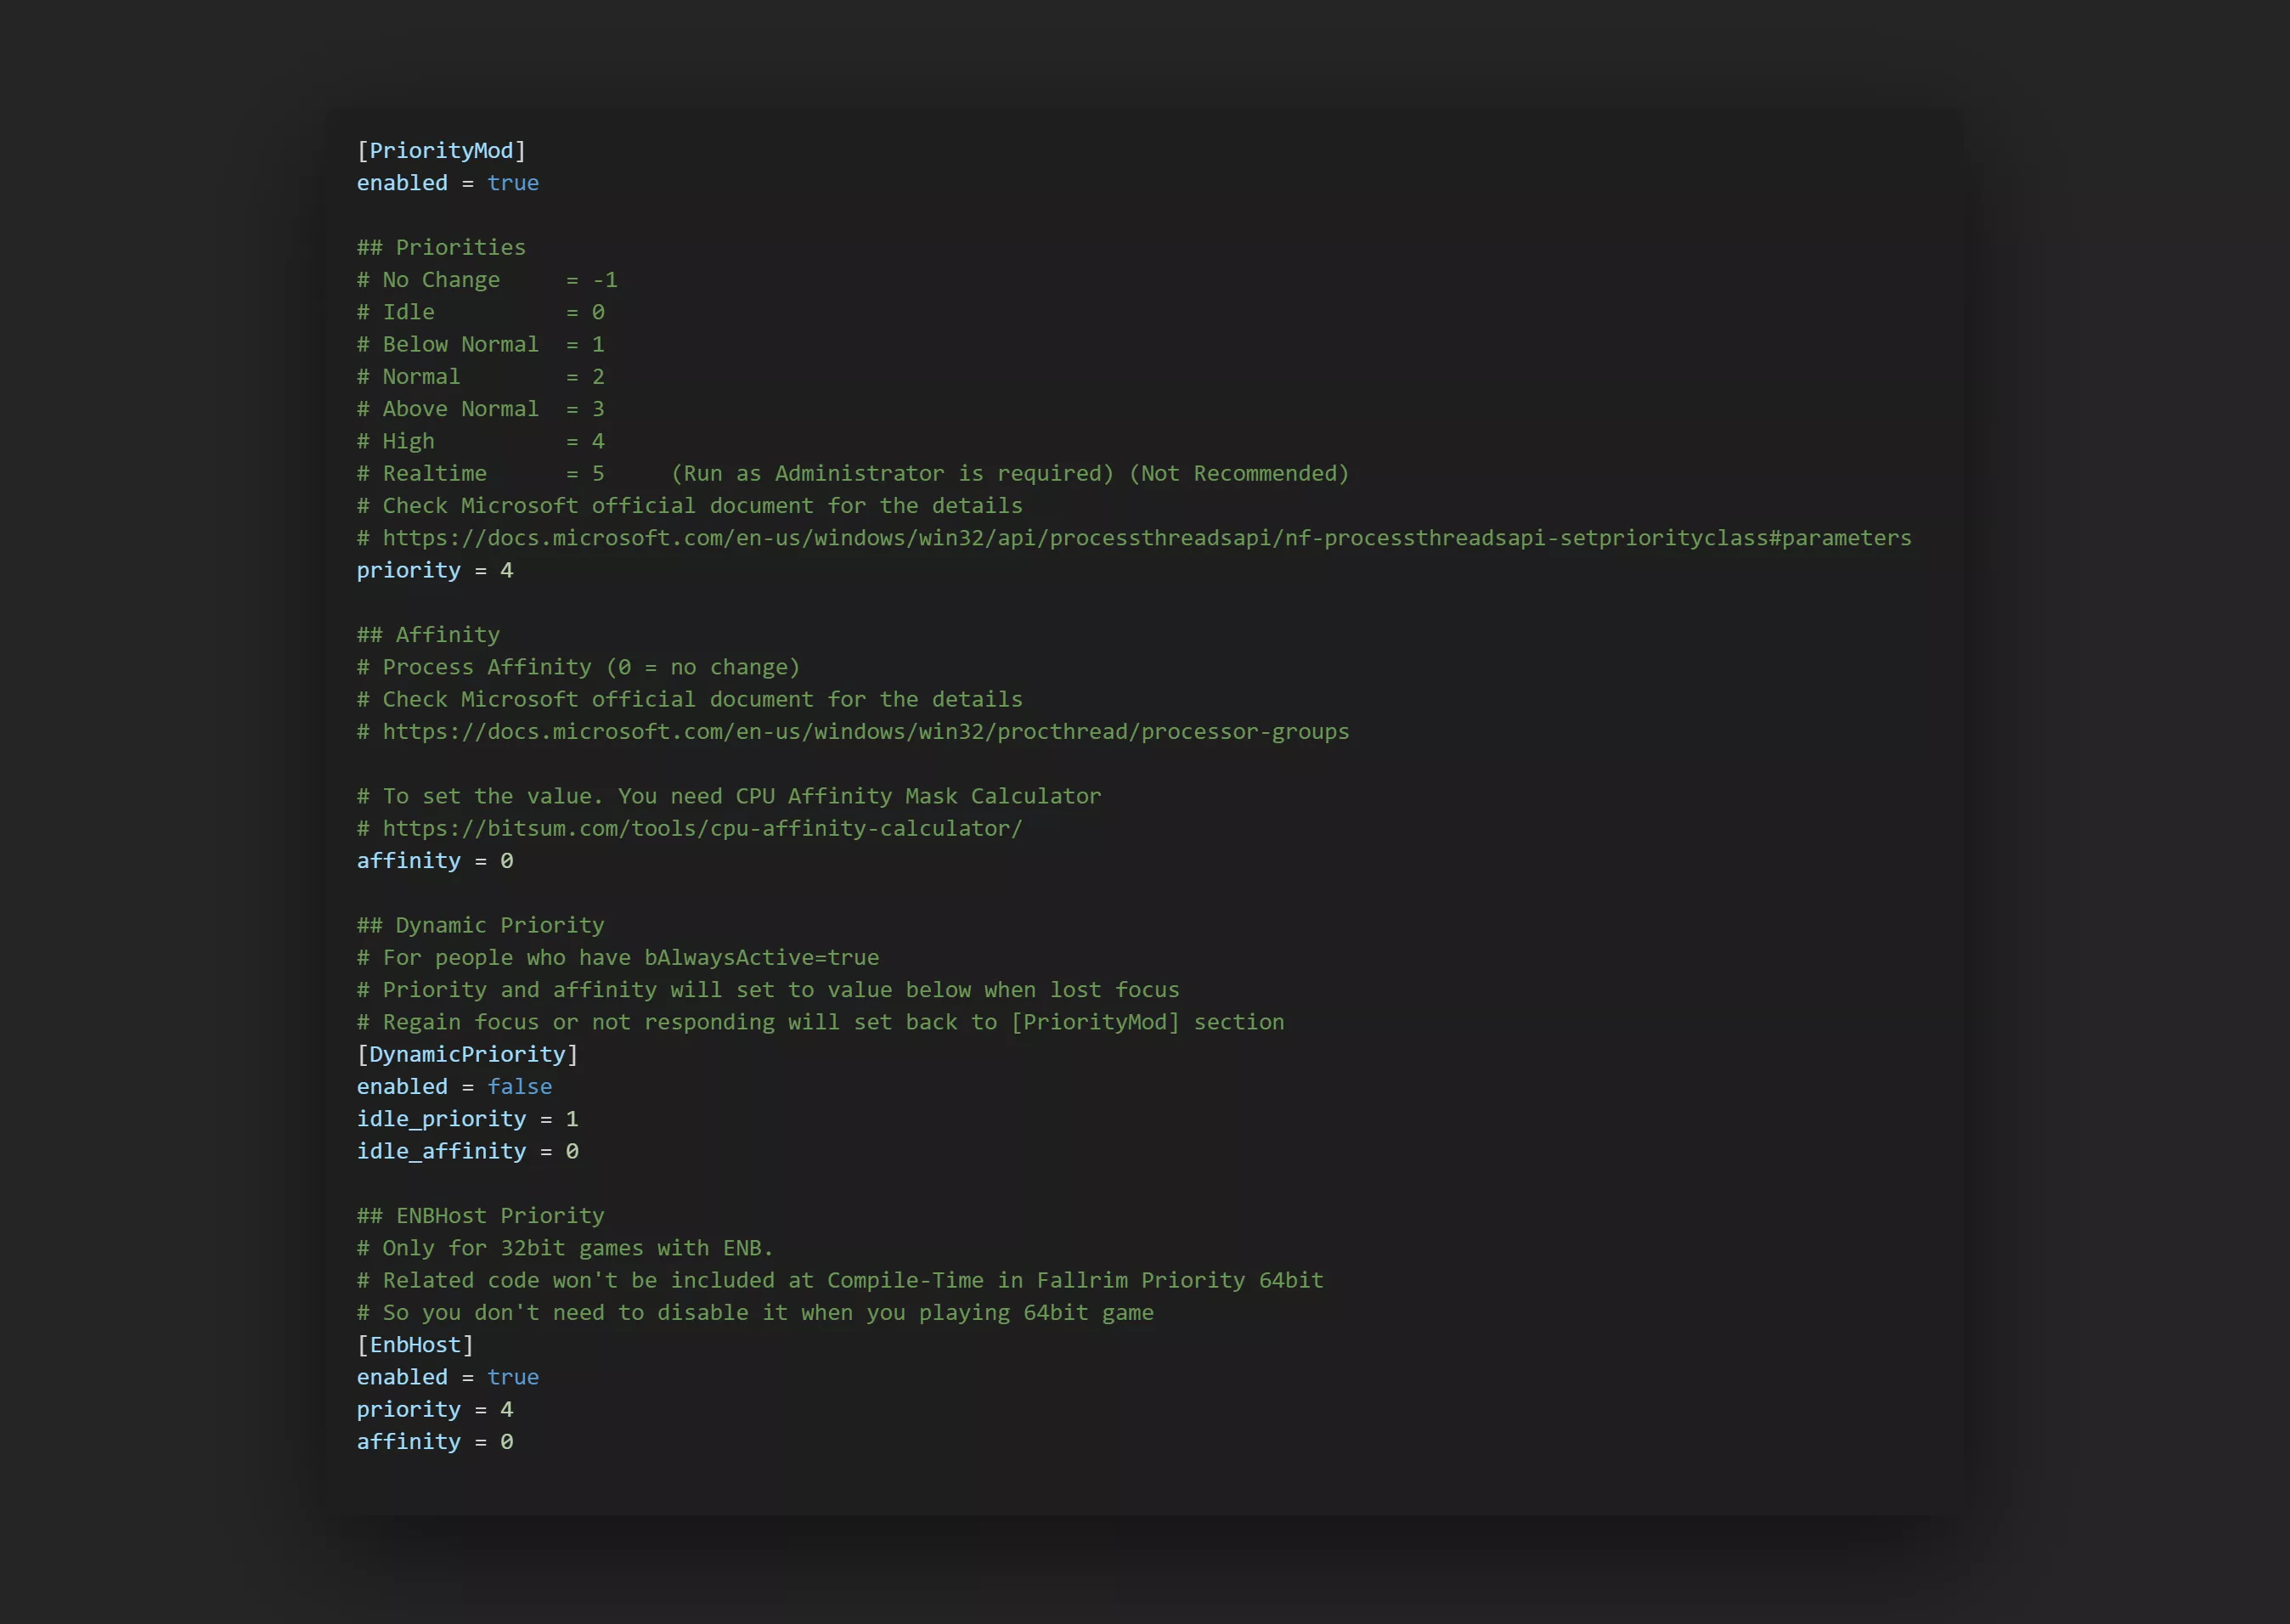The image size is (2290, 1624).
Task: Click 'affinity = 0' below the bitsum link
Action: tap(435, 861)
